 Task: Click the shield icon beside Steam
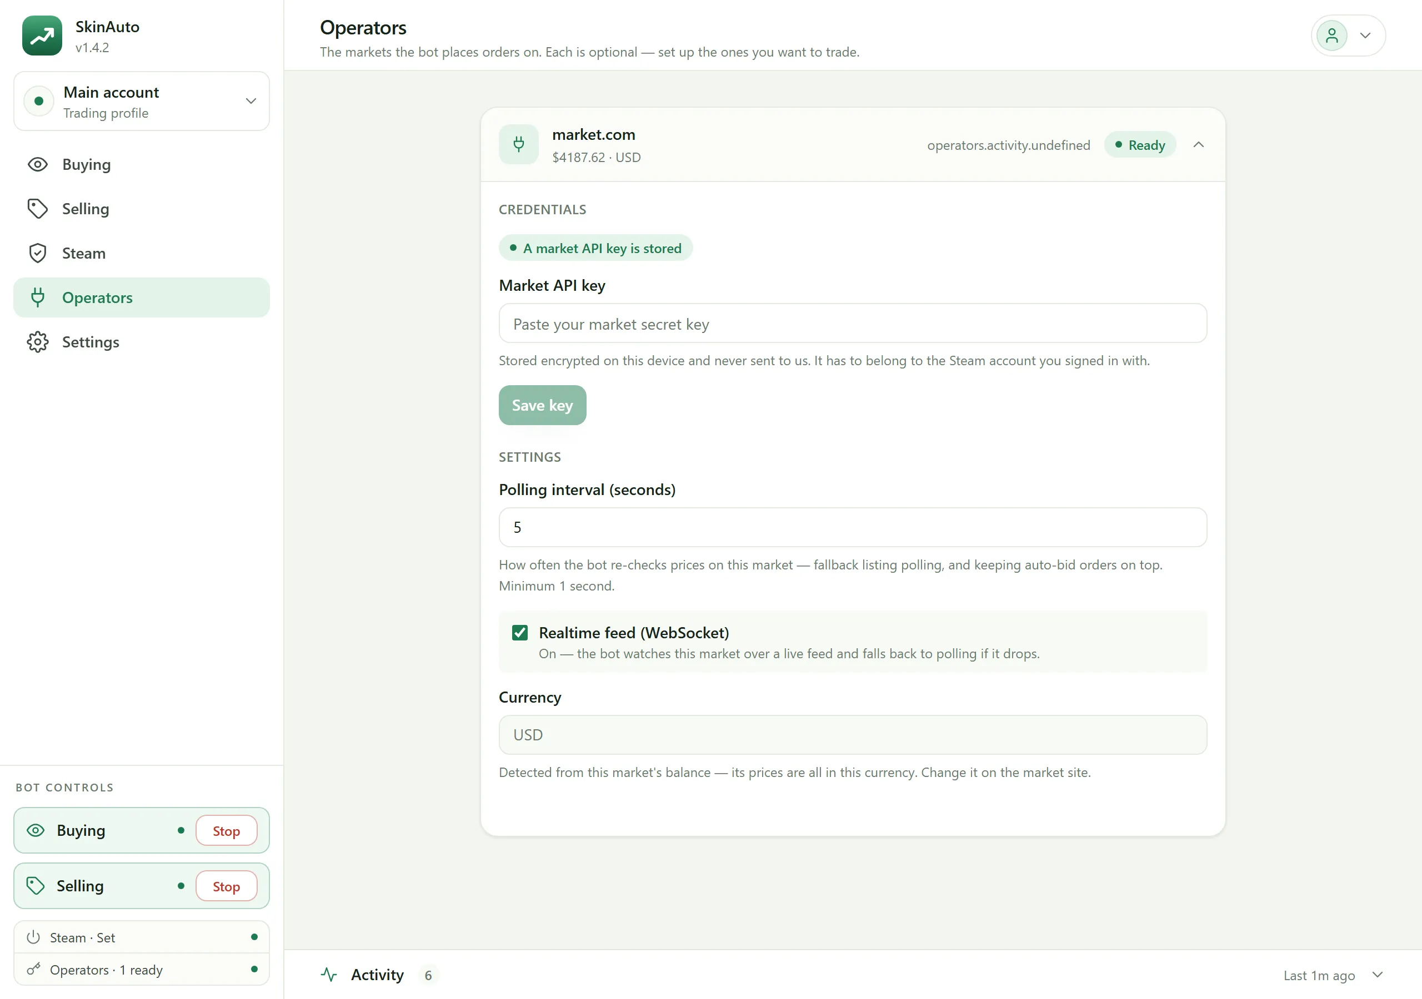pos(38,253)
